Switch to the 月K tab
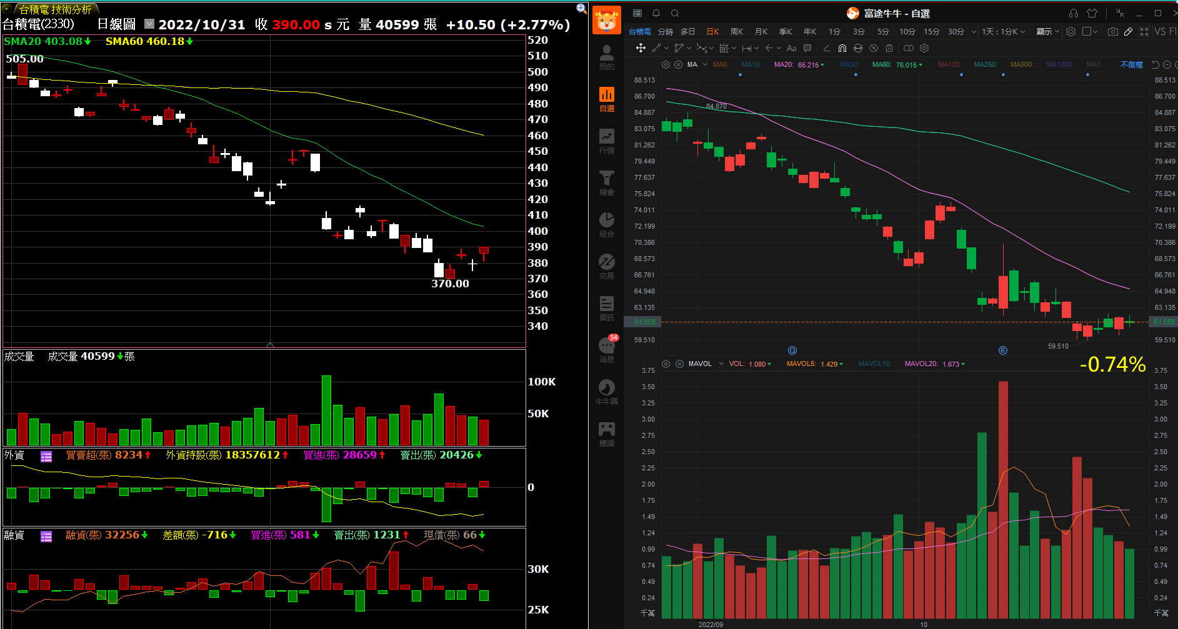Image resolution: width=1178 pixels, height=629 pixels. (x=761, y=31)
